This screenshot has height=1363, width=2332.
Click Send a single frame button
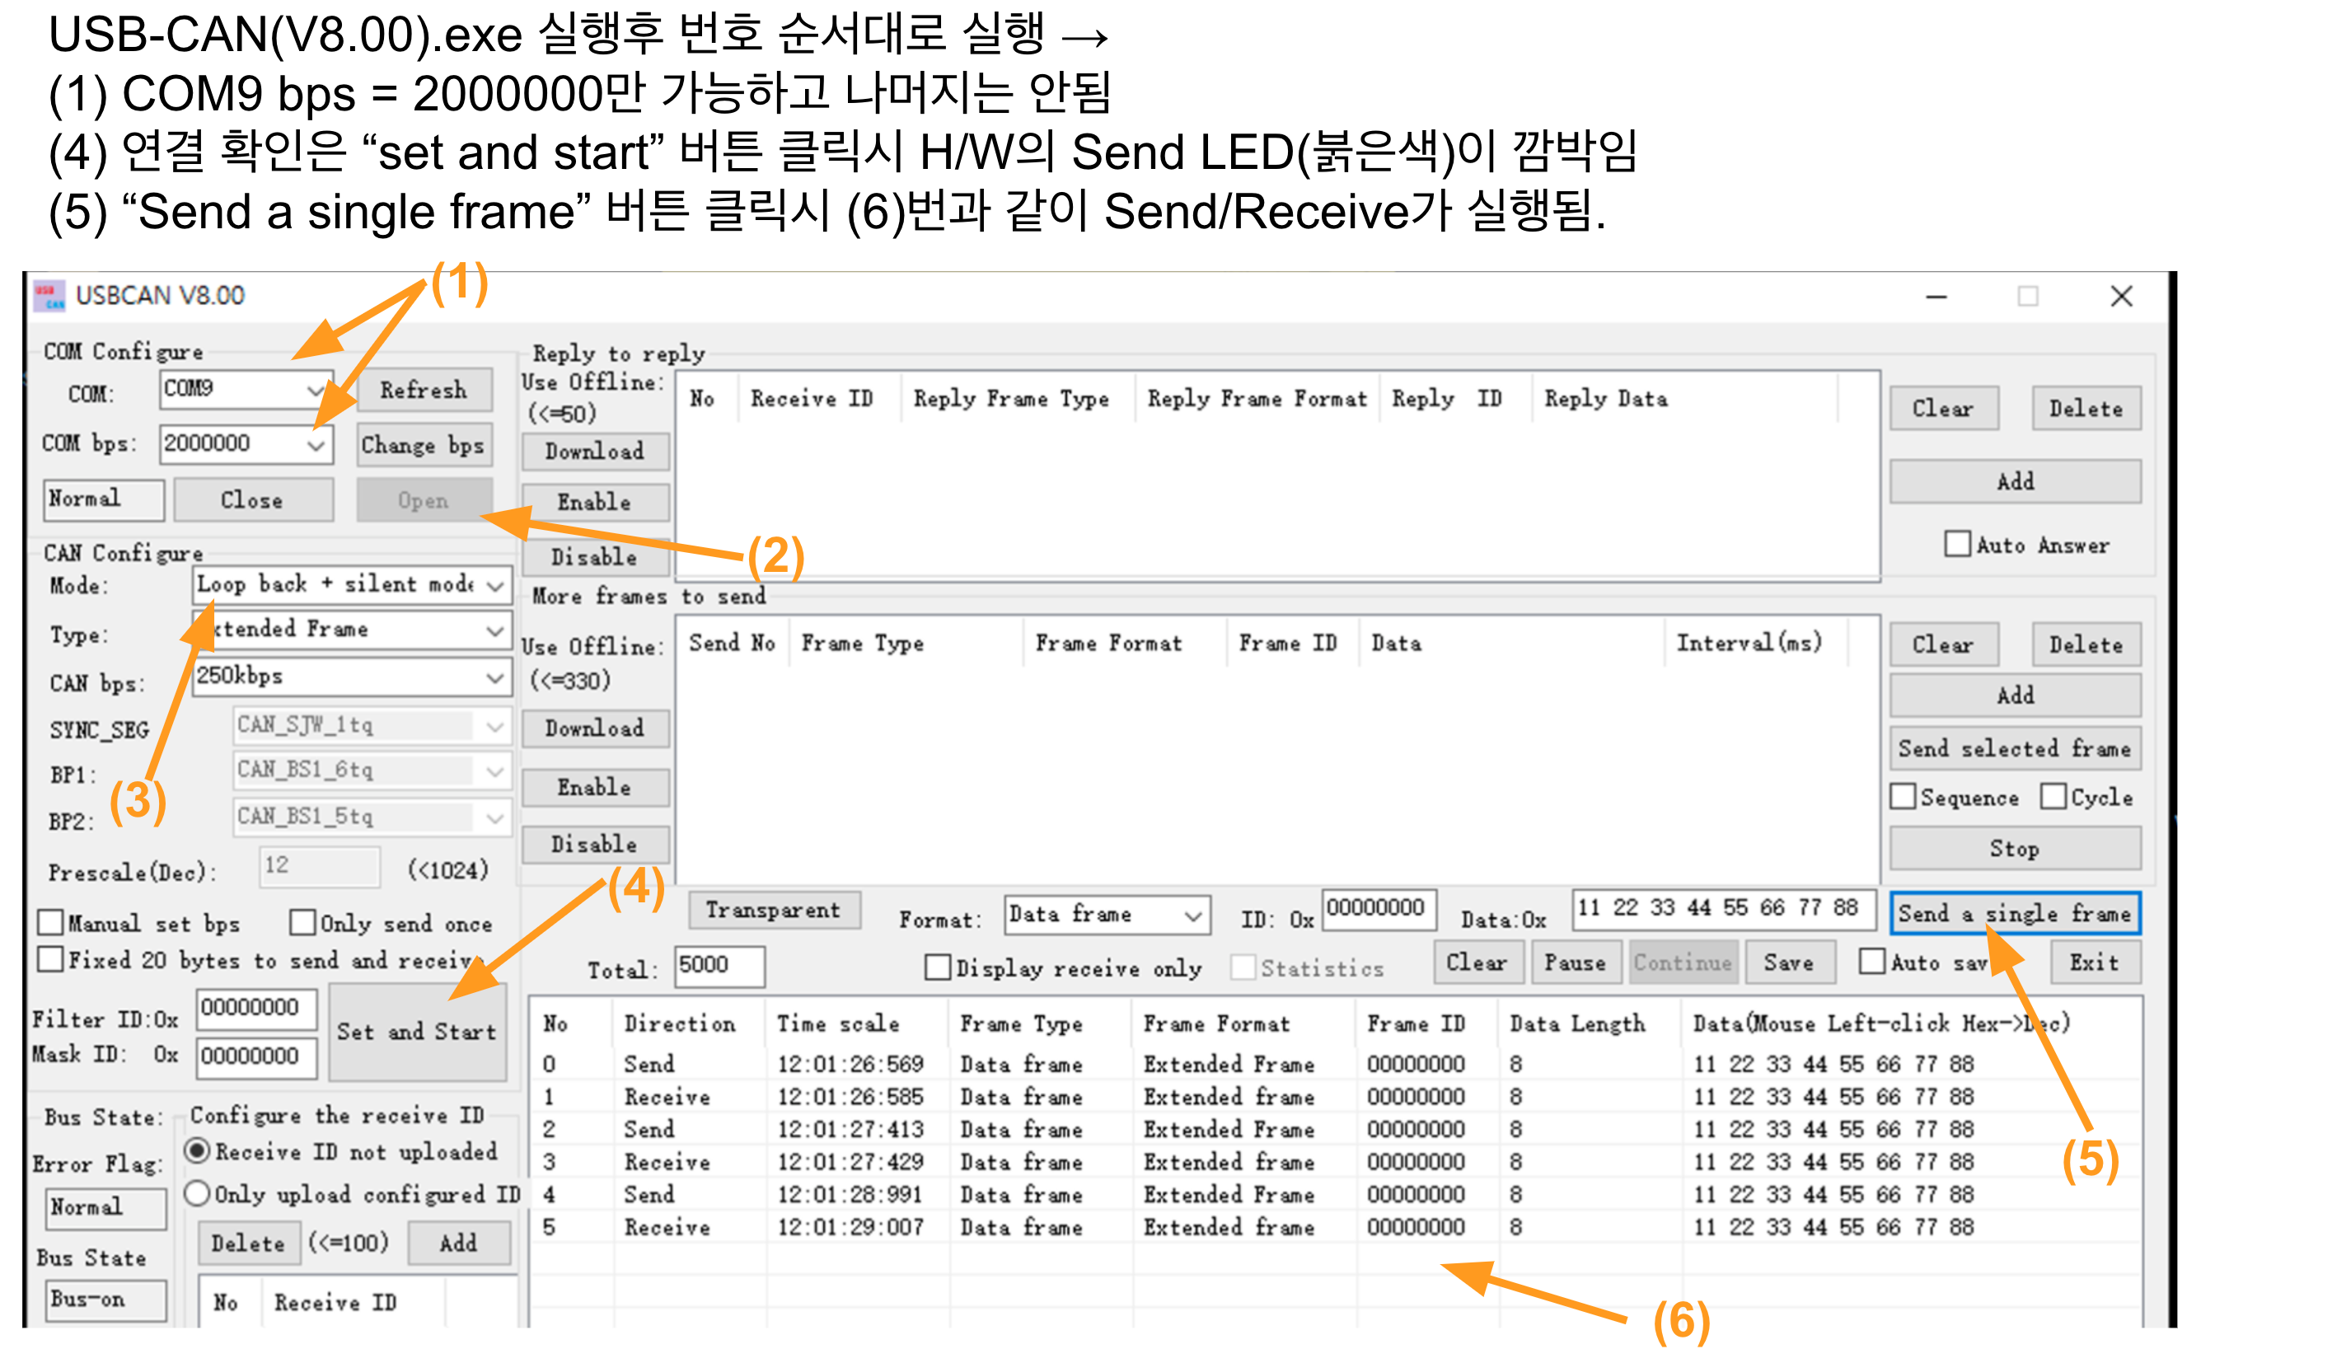coord(2014,914)
